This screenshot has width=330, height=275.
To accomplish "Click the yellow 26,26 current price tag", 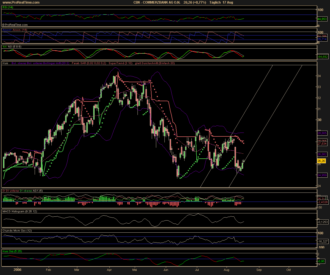I will pyautogui.click(x=321, y=161).
